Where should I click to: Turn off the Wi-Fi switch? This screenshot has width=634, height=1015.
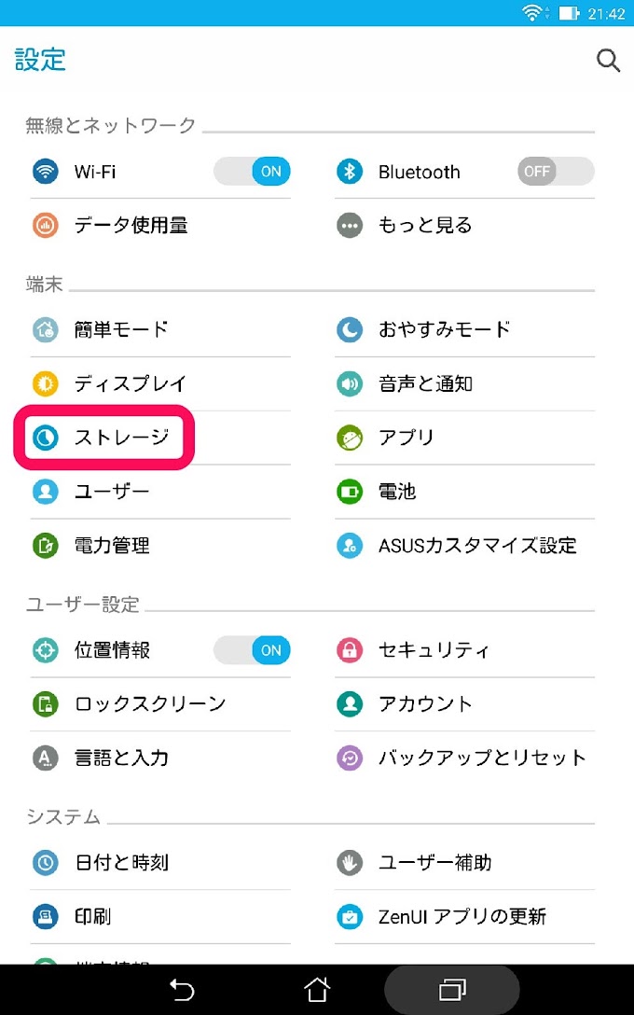click(x=253, y=172)
